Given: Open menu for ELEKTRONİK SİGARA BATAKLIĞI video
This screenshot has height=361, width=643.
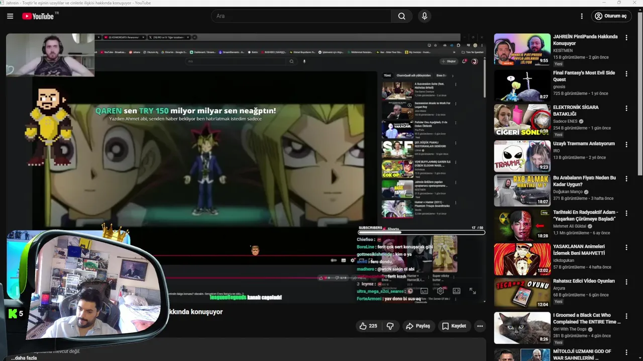Looking at the screenshot, I should click(626, 108).
